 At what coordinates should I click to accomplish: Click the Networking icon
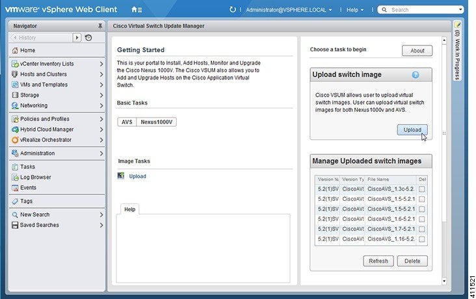click(x=15, y=106)
